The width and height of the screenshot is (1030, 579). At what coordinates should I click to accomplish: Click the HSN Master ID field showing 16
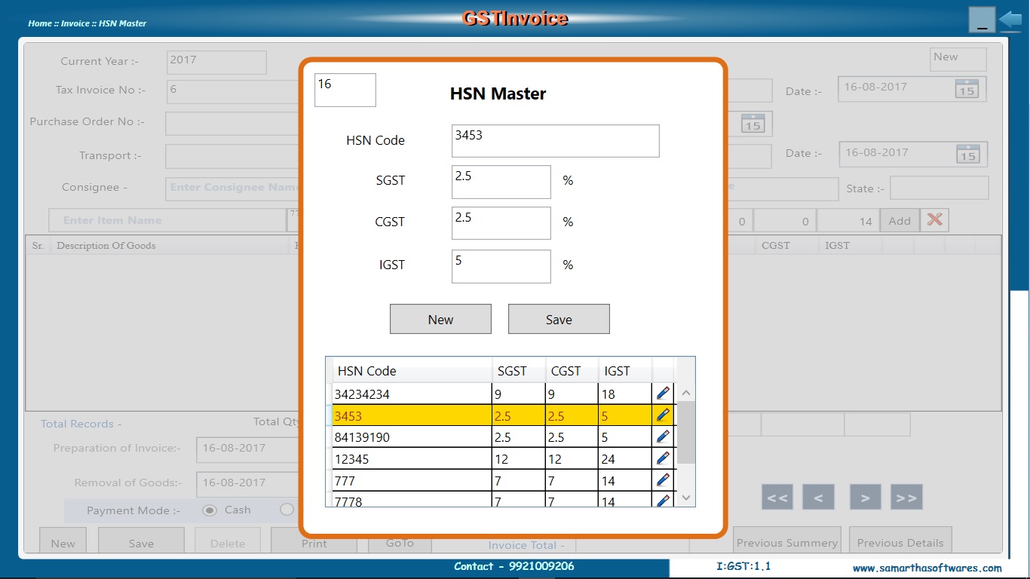pyautogui.click(x=345, y=90)
